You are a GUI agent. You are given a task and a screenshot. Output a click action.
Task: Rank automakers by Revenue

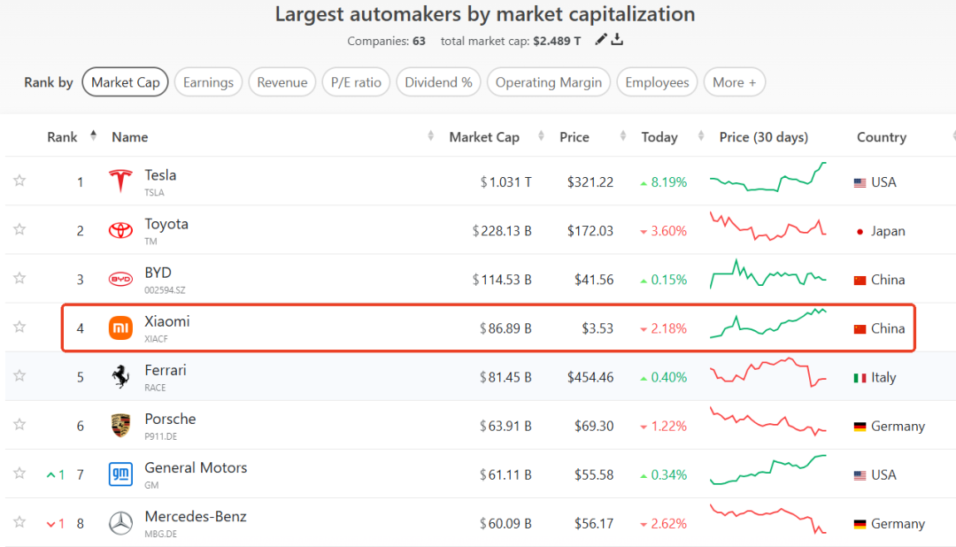pyautogui.click(x=281, y=82)
